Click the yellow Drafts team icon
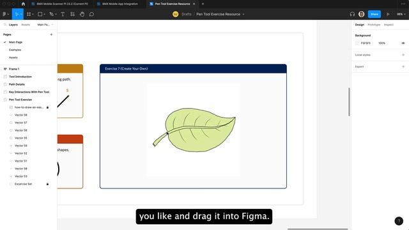The height and width of the screenshot is (230, 409). pyautogui.click(x=176, y=14)
